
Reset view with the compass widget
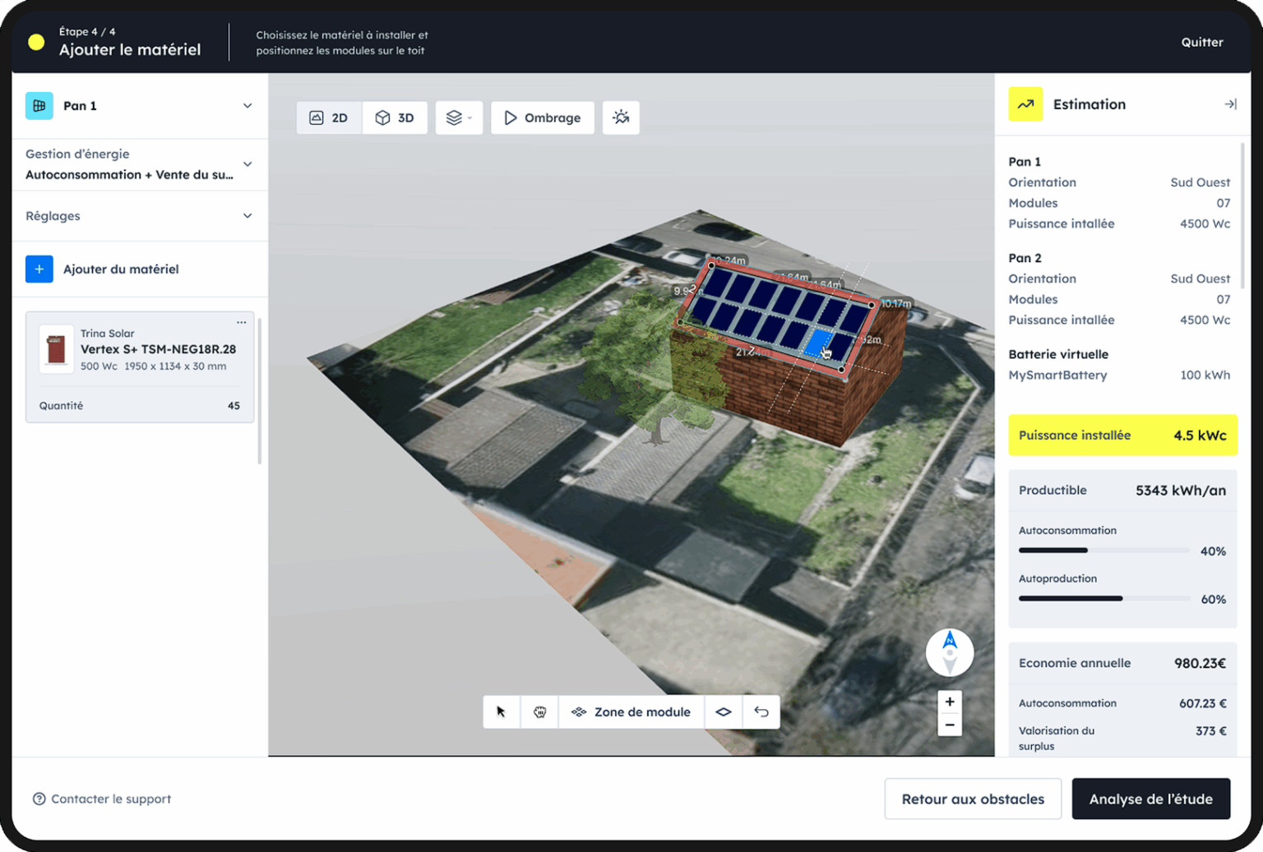pyautogui.click(x=950, y=652)
